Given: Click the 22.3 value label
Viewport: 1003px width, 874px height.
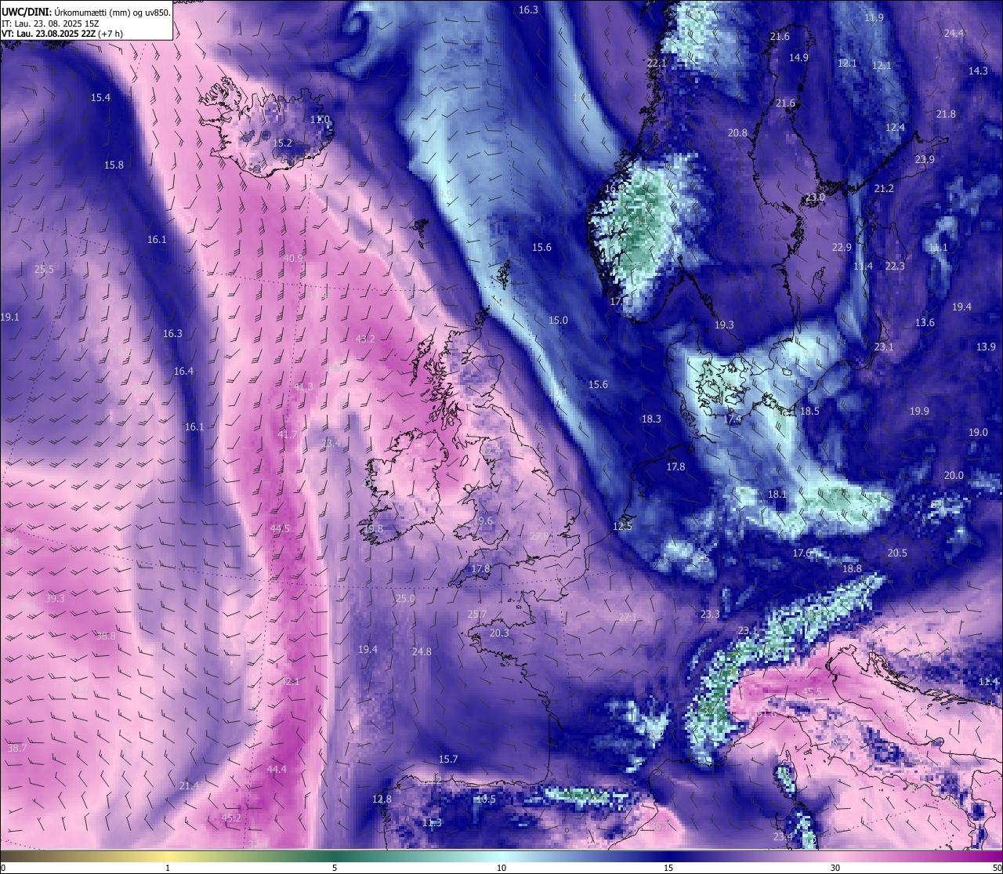Looking at the screenshot, I should [895, 267].
